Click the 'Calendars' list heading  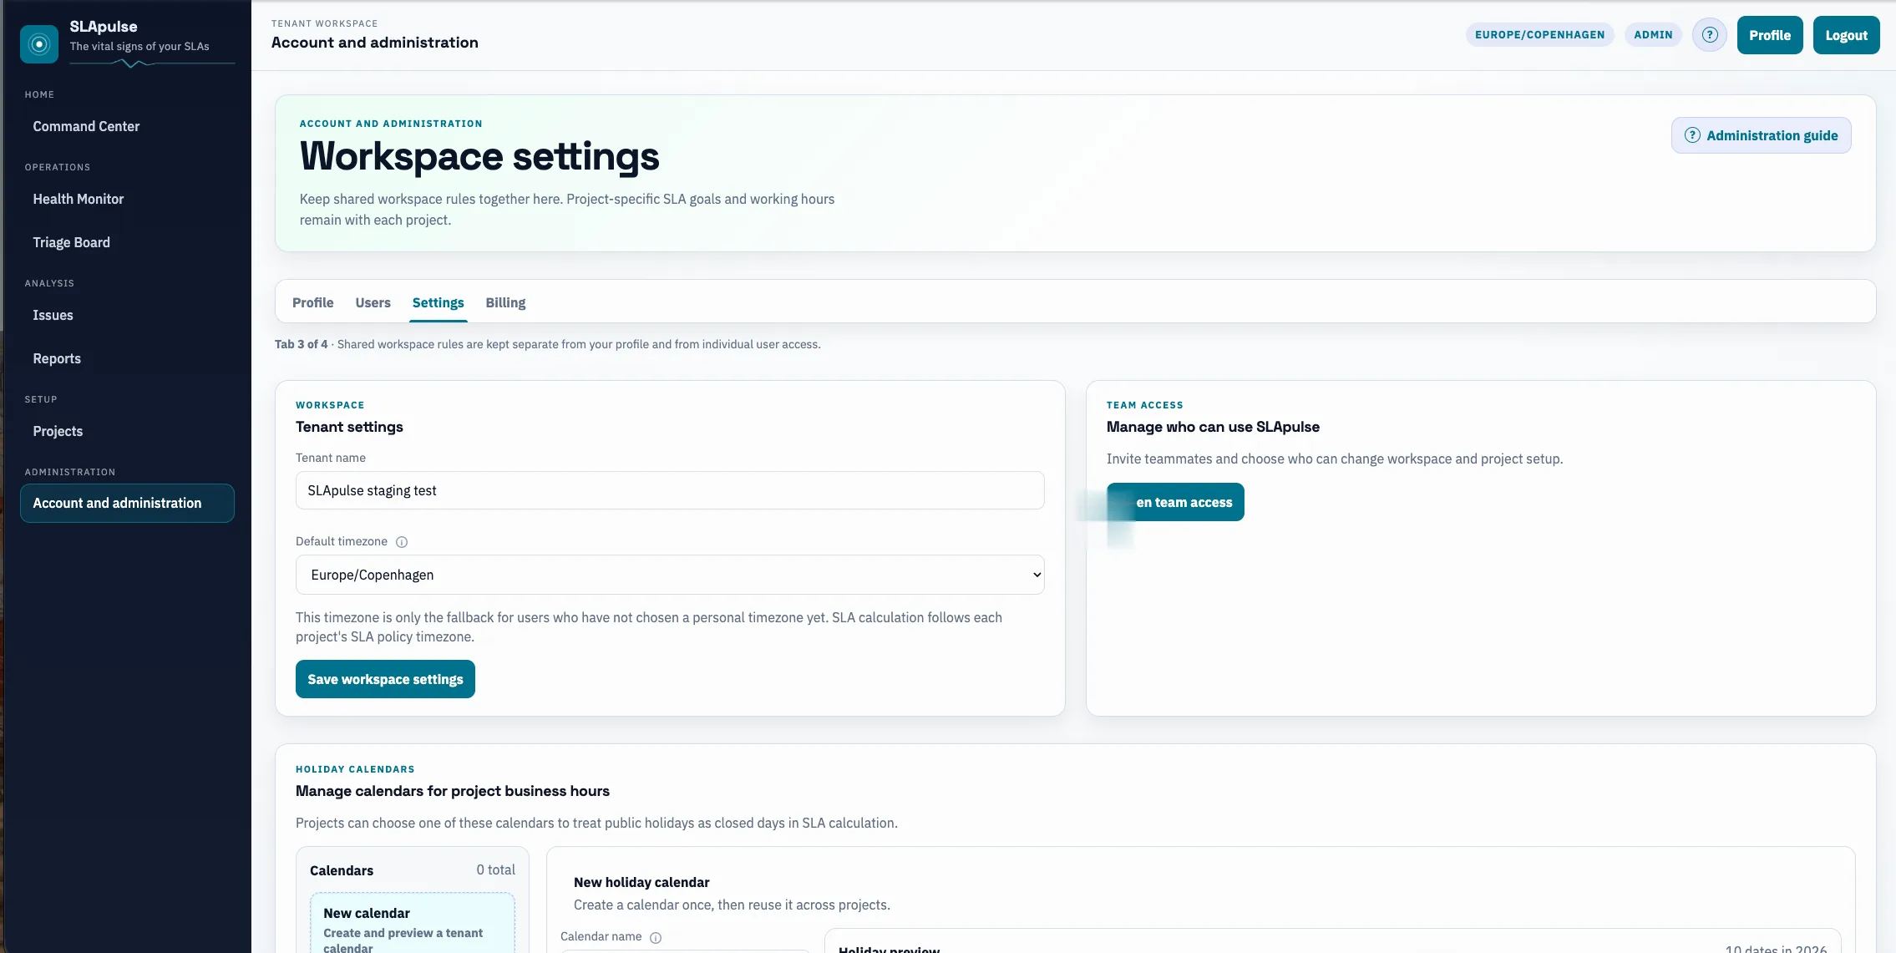point(342,870)
